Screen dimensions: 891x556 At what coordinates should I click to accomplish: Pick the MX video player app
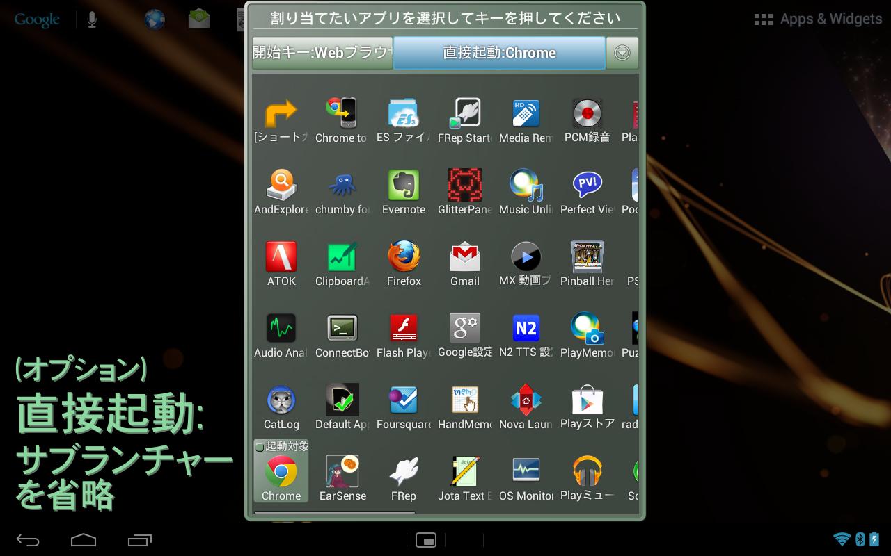click(x=526, y=256)
